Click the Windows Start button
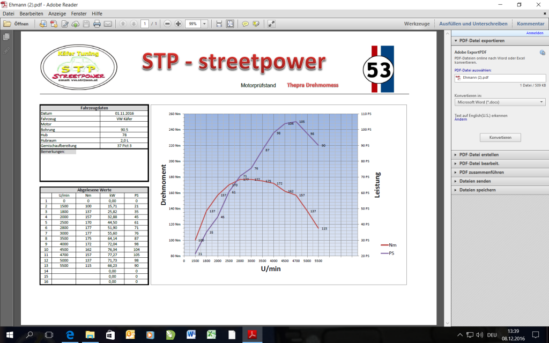This screenshot has height=343, width=549. [10, 335]
